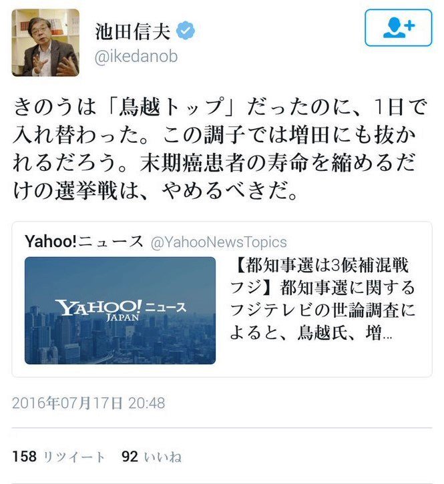Open 池田信夫's profile avatar photo
The width and height of the screenshot is (444, 484).
tap(45, 43)
